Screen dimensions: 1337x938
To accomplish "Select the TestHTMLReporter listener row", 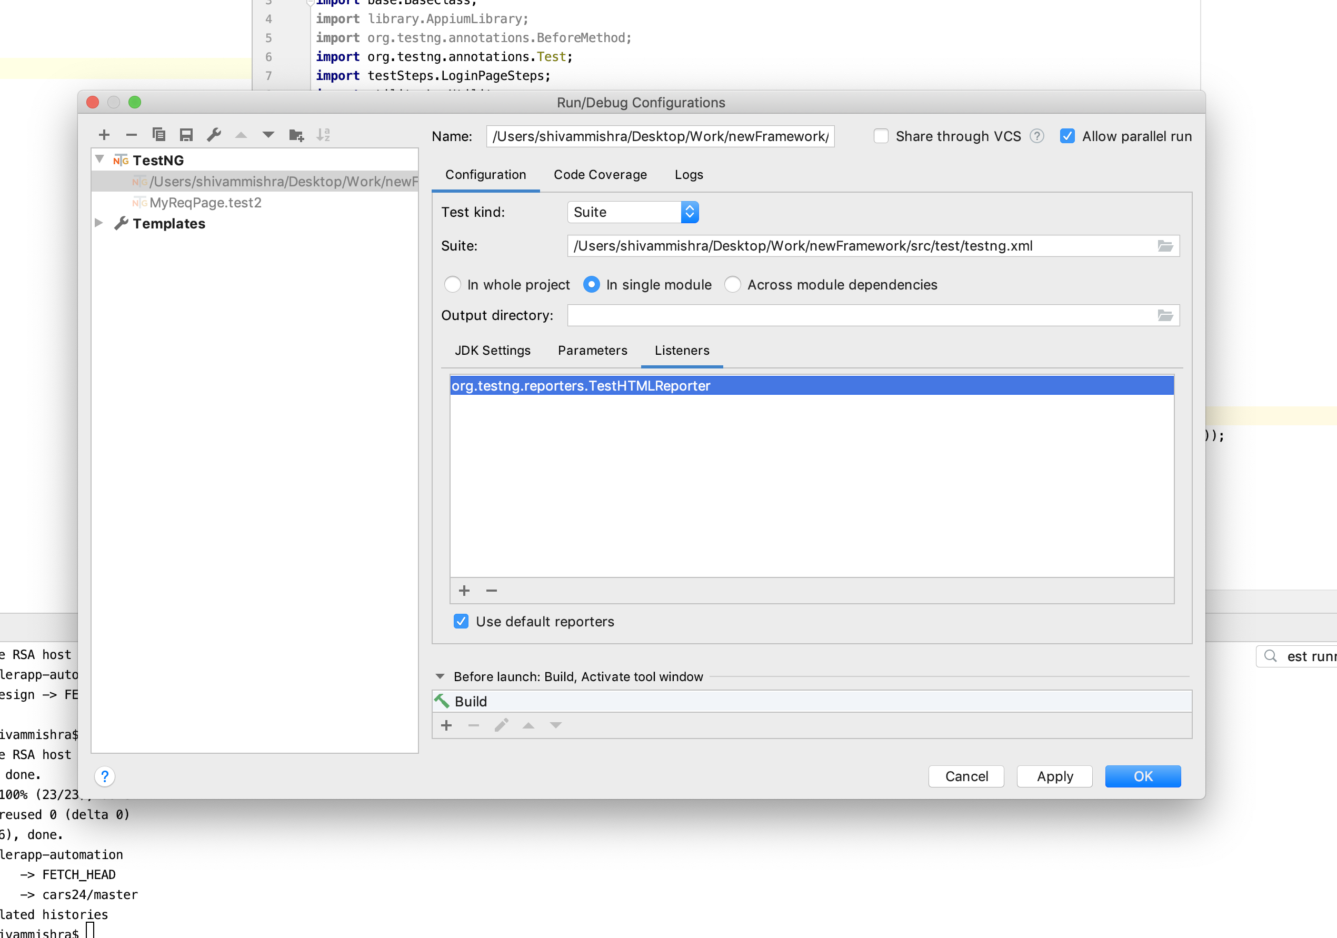I will (x=812, y=385).
